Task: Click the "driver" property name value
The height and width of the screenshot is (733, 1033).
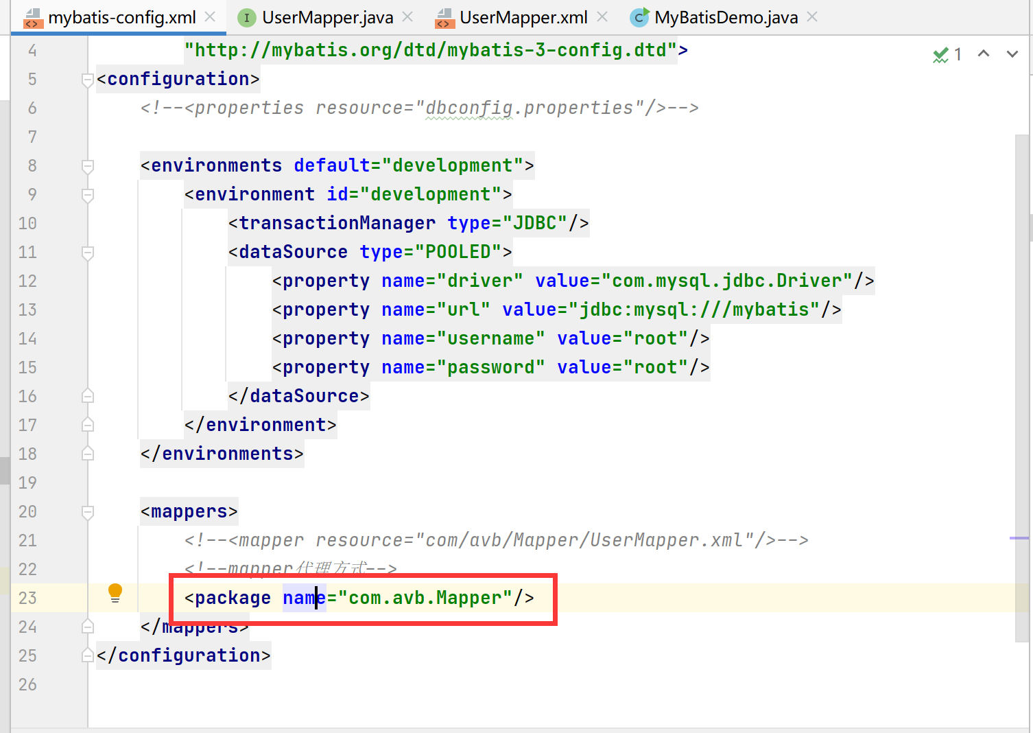Action: pos(480,281)
